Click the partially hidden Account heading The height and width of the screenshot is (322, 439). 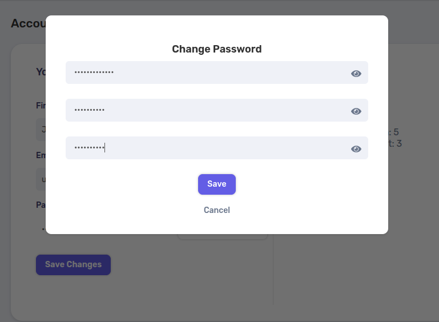pyautogui.click(x=29, y=23)
